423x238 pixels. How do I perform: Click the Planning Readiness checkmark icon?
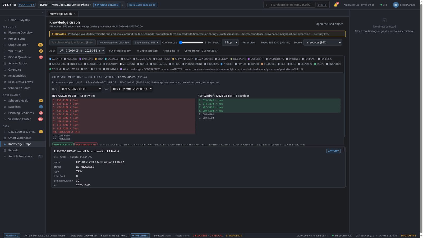5,113
